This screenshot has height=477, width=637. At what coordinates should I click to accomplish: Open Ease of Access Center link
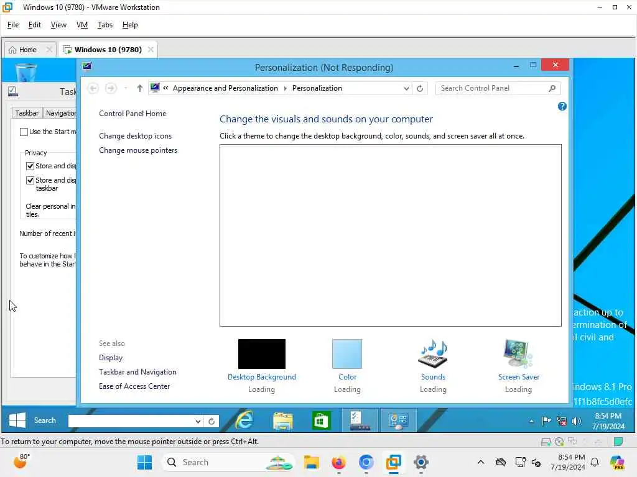point(134,386)
